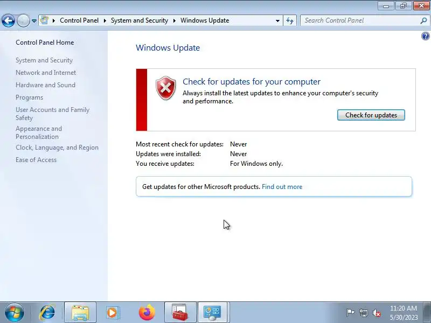Open User Accounts and Family Safety
Viewport: 431px width, 323px height.
pos(52,114)
